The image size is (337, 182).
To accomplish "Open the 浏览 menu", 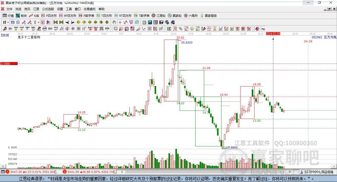I will pyautogui.click(x=18, y=9).
